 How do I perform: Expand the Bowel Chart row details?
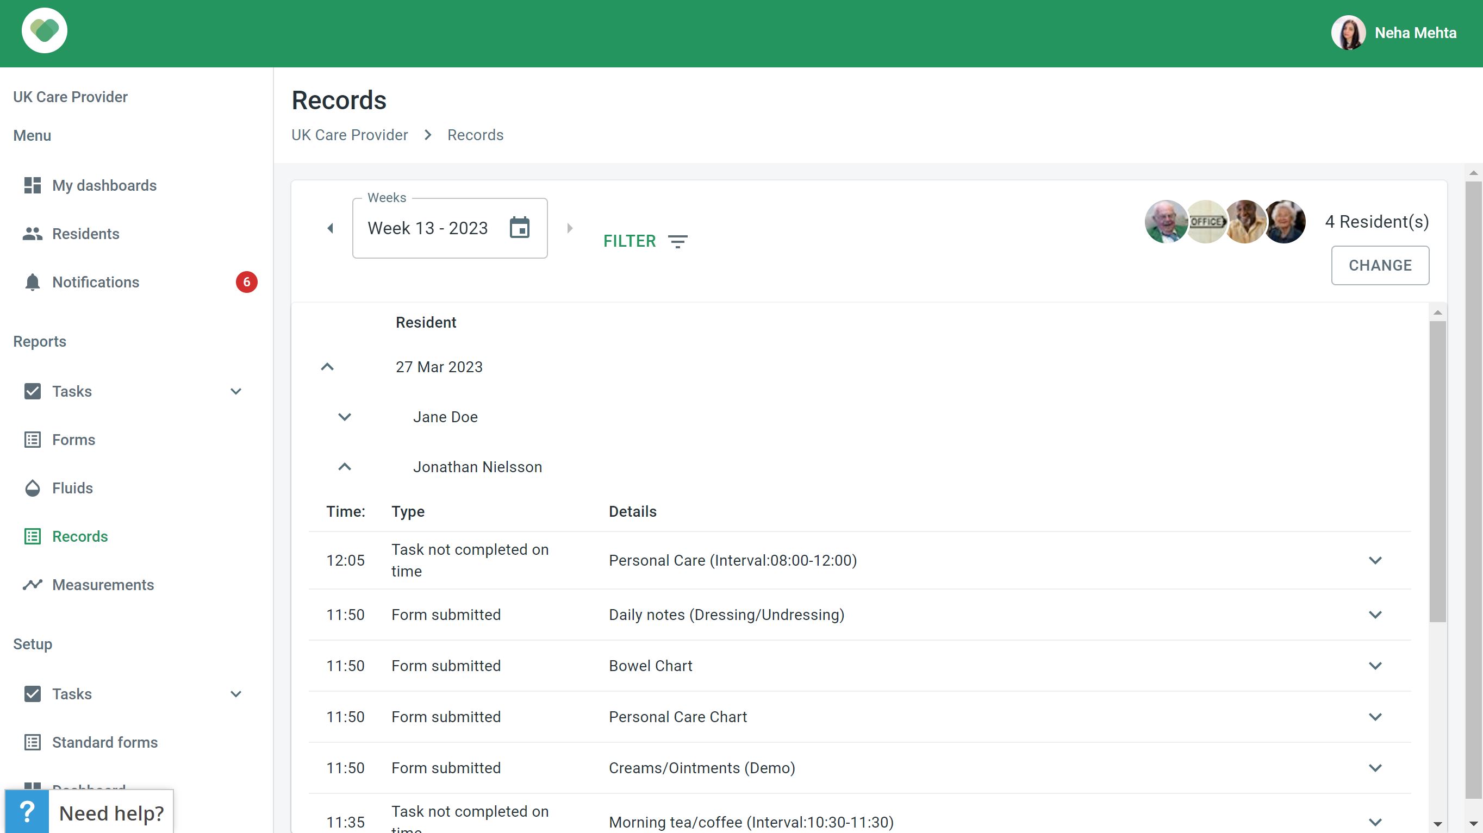tap(1375, 666)
